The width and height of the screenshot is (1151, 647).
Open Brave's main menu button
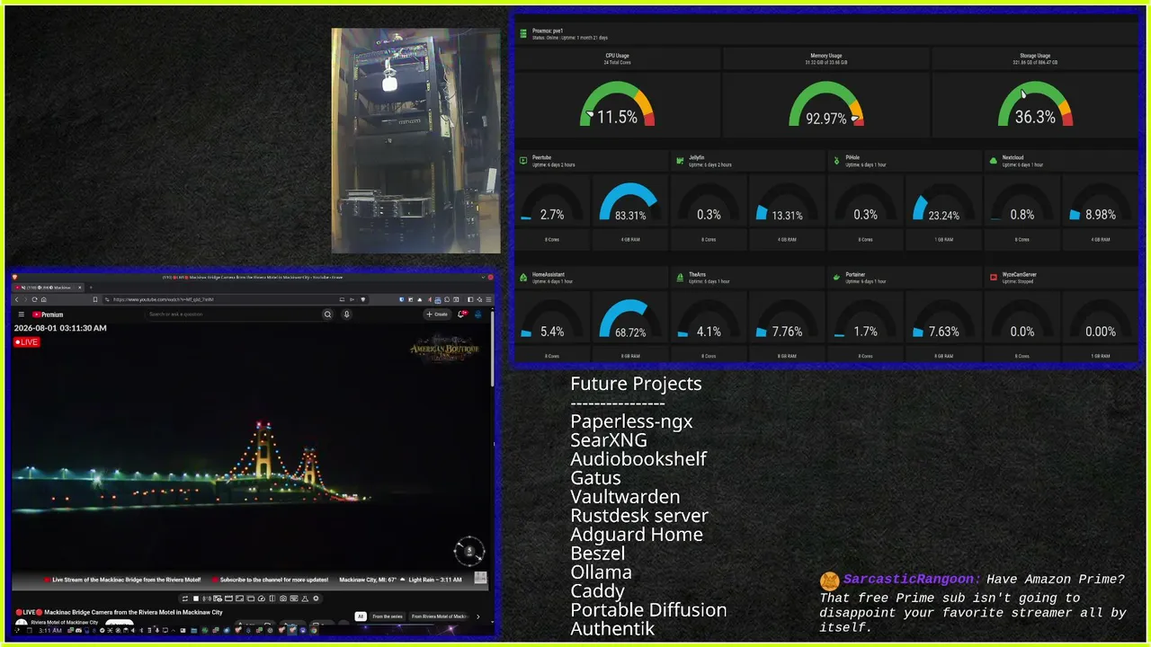[x=486, y=299]
